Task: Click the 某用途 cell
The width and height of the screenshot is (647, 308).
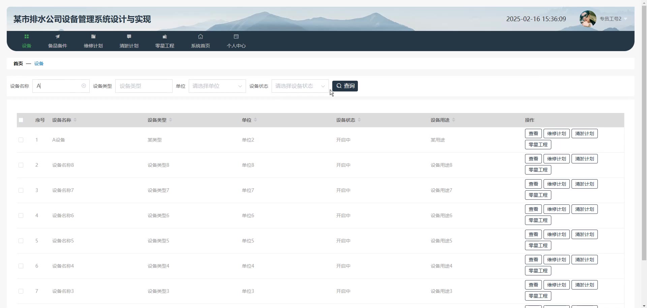Action: (438, 140)
